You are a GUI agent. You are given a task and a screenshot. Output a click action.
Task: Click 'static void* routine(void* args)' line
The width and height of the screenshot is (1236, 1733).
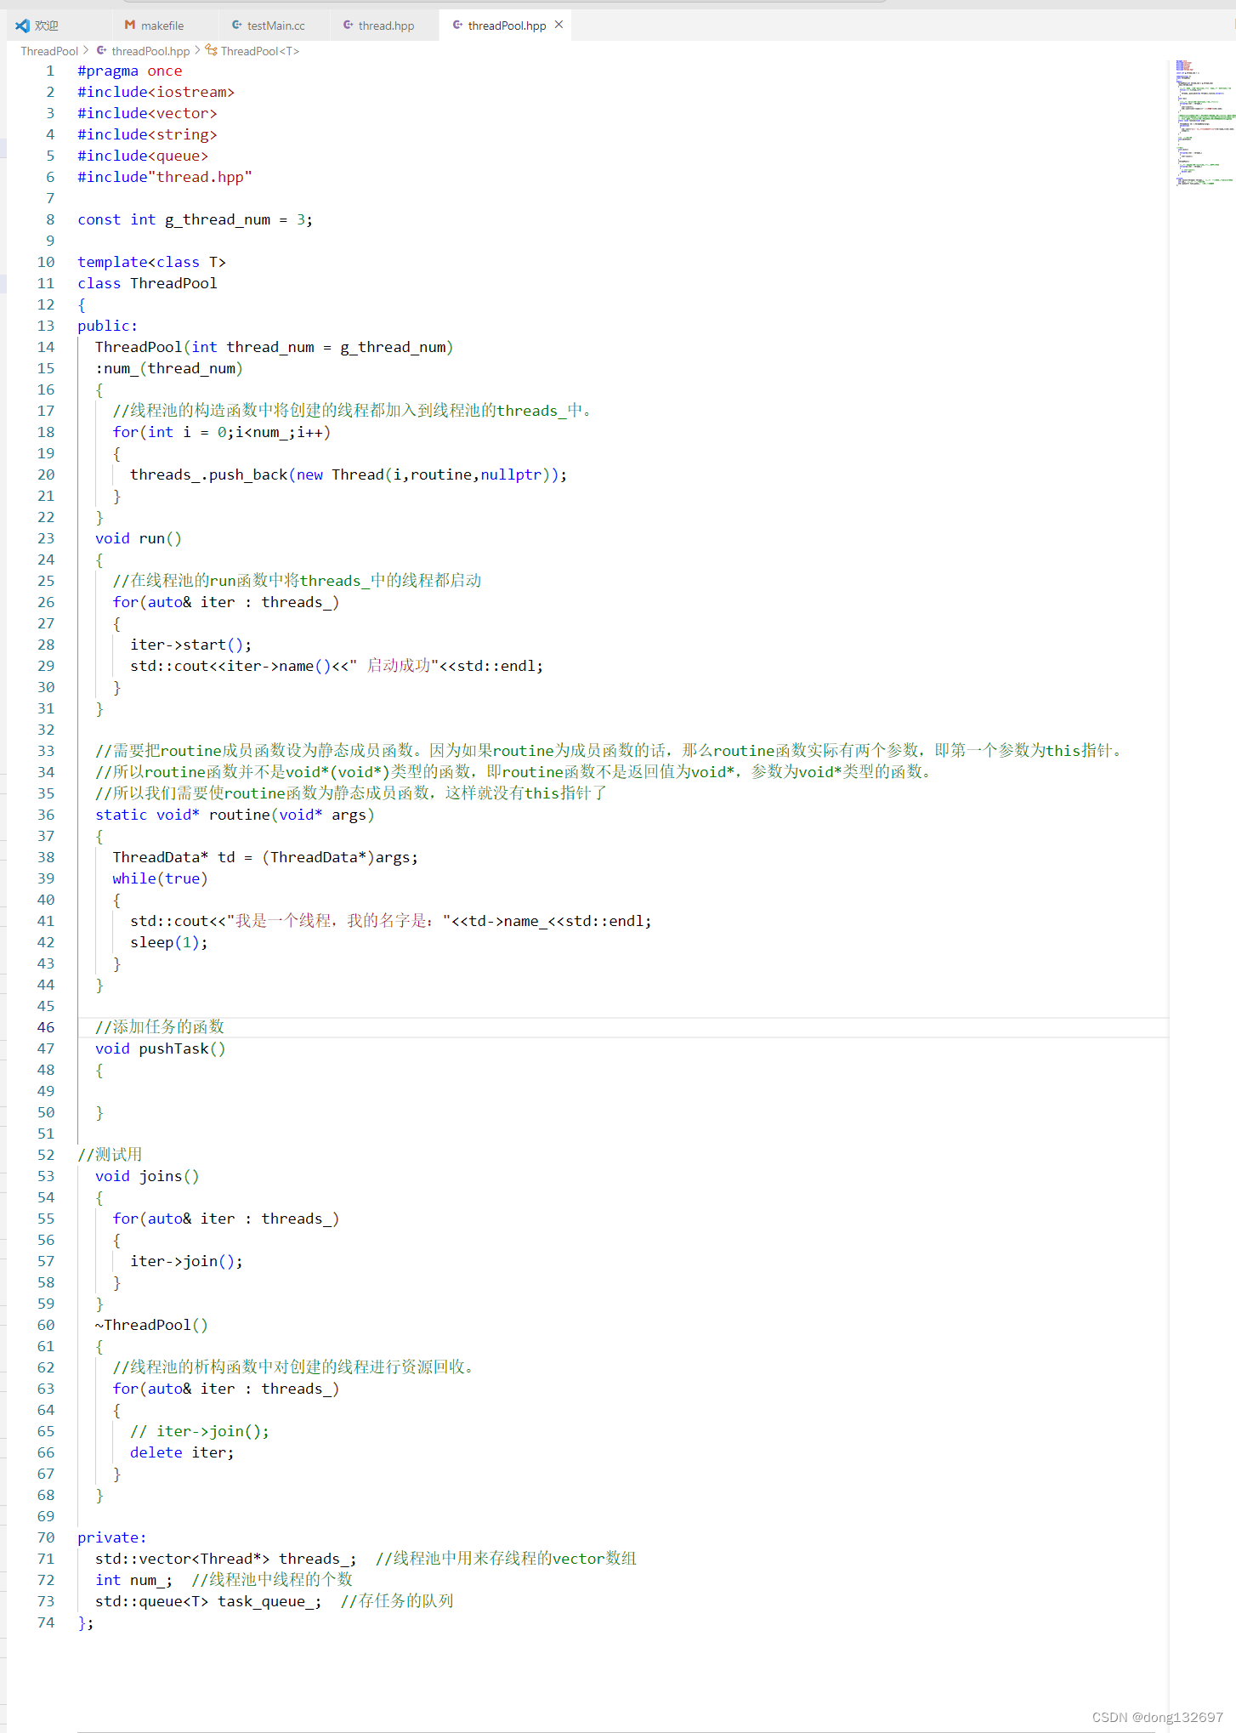(x=235, y=815)
